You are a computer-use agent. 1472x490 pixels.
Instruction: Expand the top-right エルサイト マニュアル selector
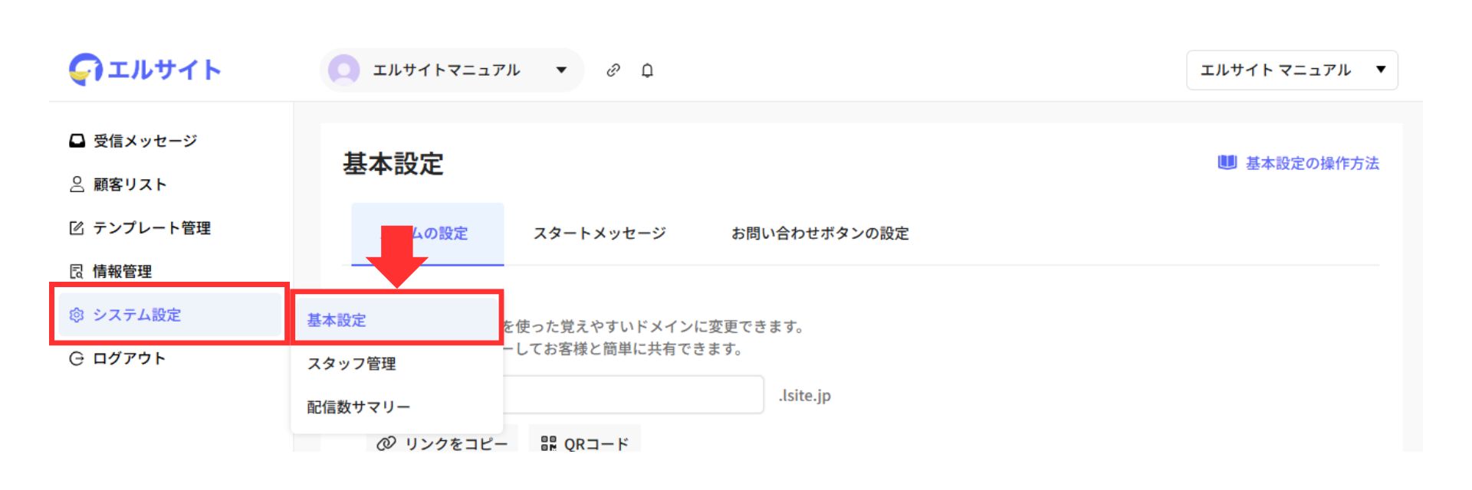(x=1292, y=70)
